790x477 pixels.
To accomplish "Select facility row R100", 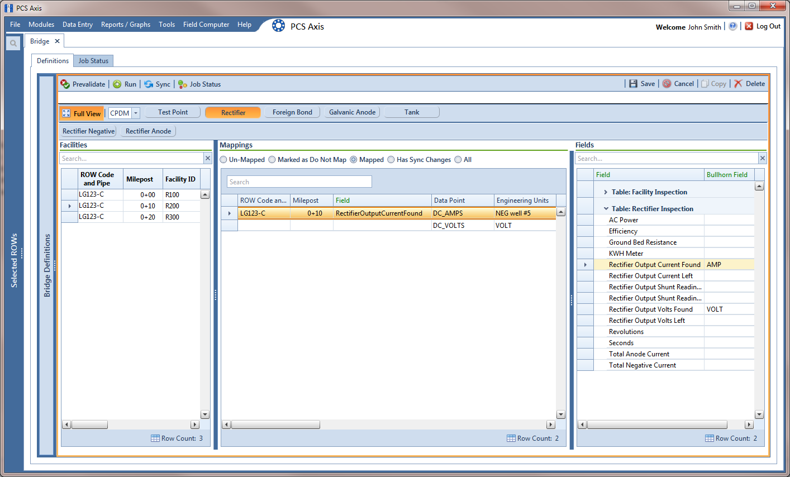I will pos(131,195).
